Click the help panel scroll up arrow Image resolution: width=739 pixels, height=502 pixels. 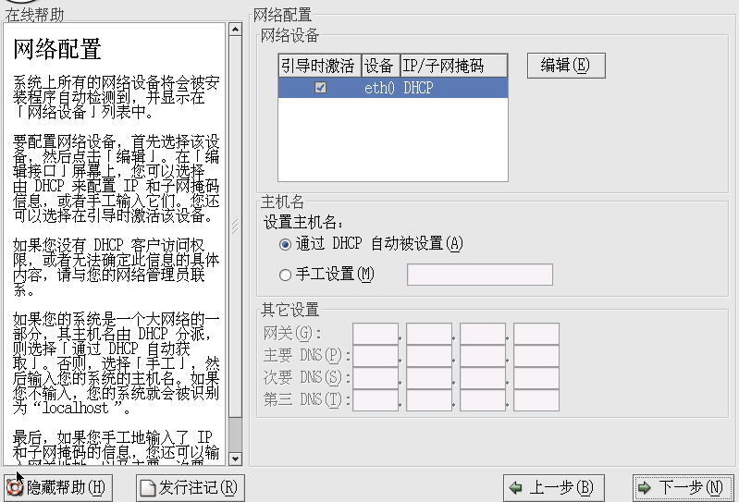[235, 30]
